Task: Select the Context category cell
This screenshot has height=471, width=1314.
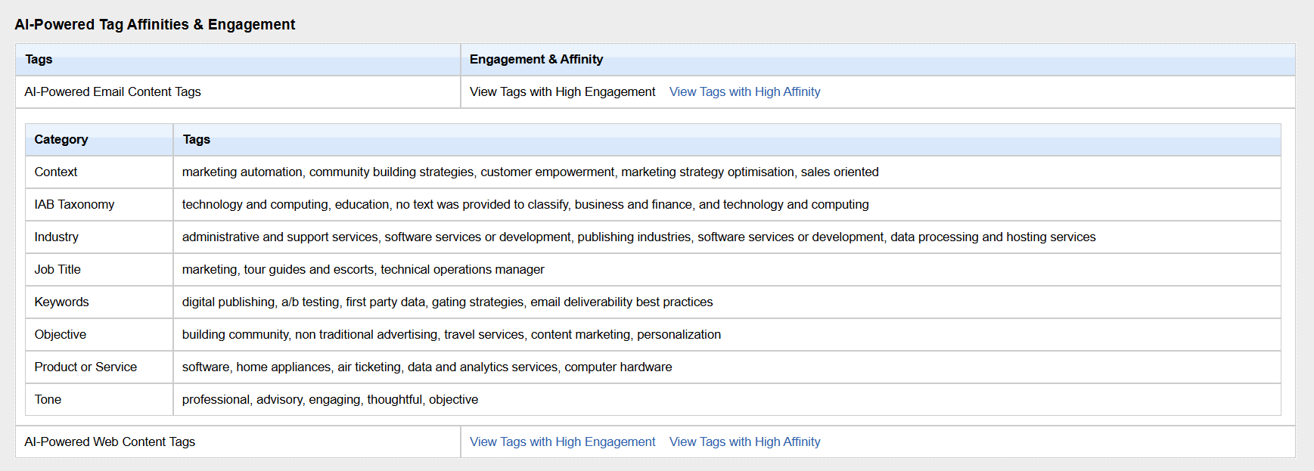Action: click(56, 172)
